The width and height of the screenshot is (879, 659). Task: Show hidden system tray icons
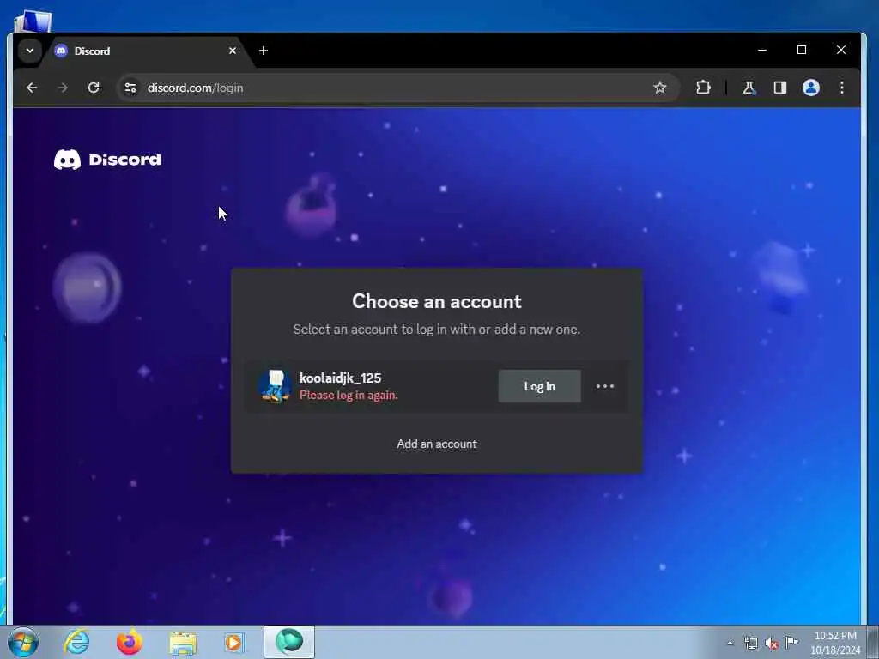(730, 644)
